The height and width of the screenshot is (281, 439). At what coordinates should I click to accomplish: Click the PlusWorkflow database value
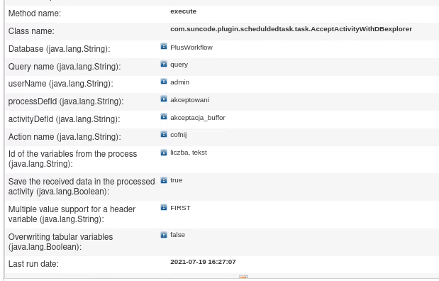pos(191,48)
